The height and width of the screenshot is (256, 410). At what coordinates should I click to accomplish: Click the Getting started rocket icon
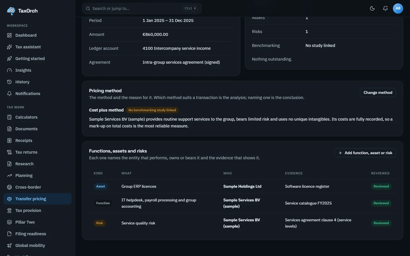click(x=9, y=59)
